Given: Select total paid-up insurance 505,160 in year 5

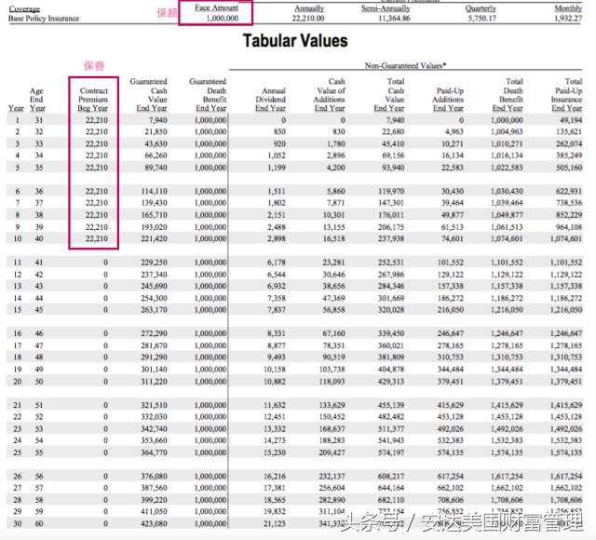Looking at the screenshot, I should pos(569,168).
